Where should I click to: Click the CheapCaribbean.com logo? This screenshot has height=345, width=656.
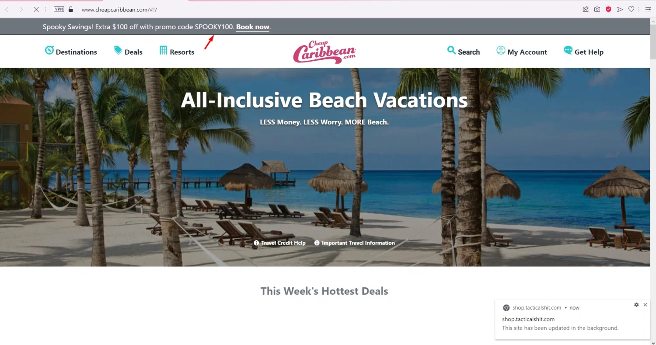(325, 52)
